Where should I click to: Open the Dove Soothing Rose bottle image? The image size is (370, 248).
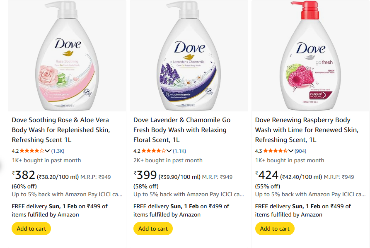coord(67,56)
